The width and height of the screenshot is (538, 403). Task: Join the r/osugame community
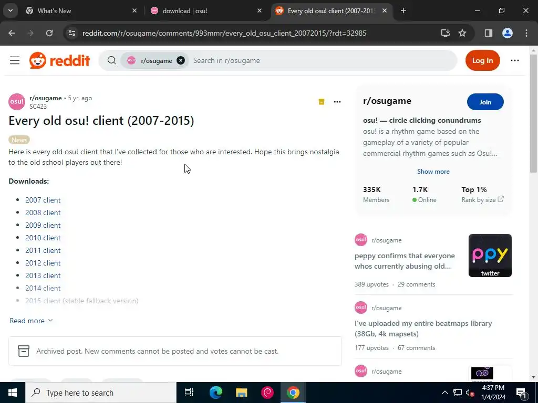485,102
